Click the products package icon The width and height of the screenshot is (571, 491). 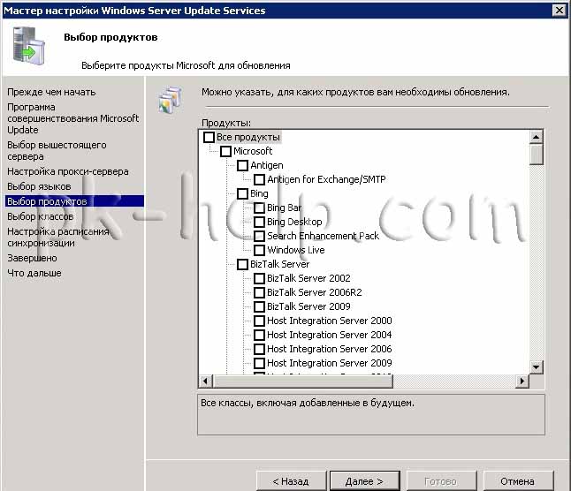tap(170, 100)
